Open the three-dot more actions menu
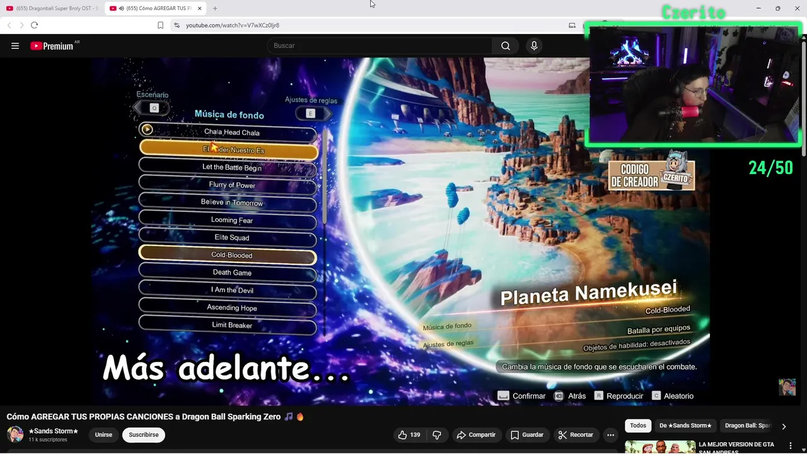This screenshot has height=454, width=807. [610, 435]
